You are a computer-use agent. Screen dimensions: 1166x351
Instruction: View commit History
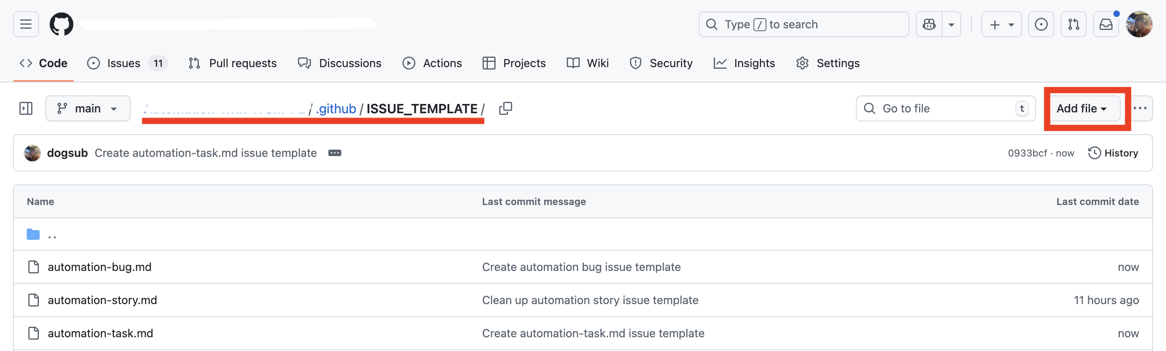click(1113, 153)
